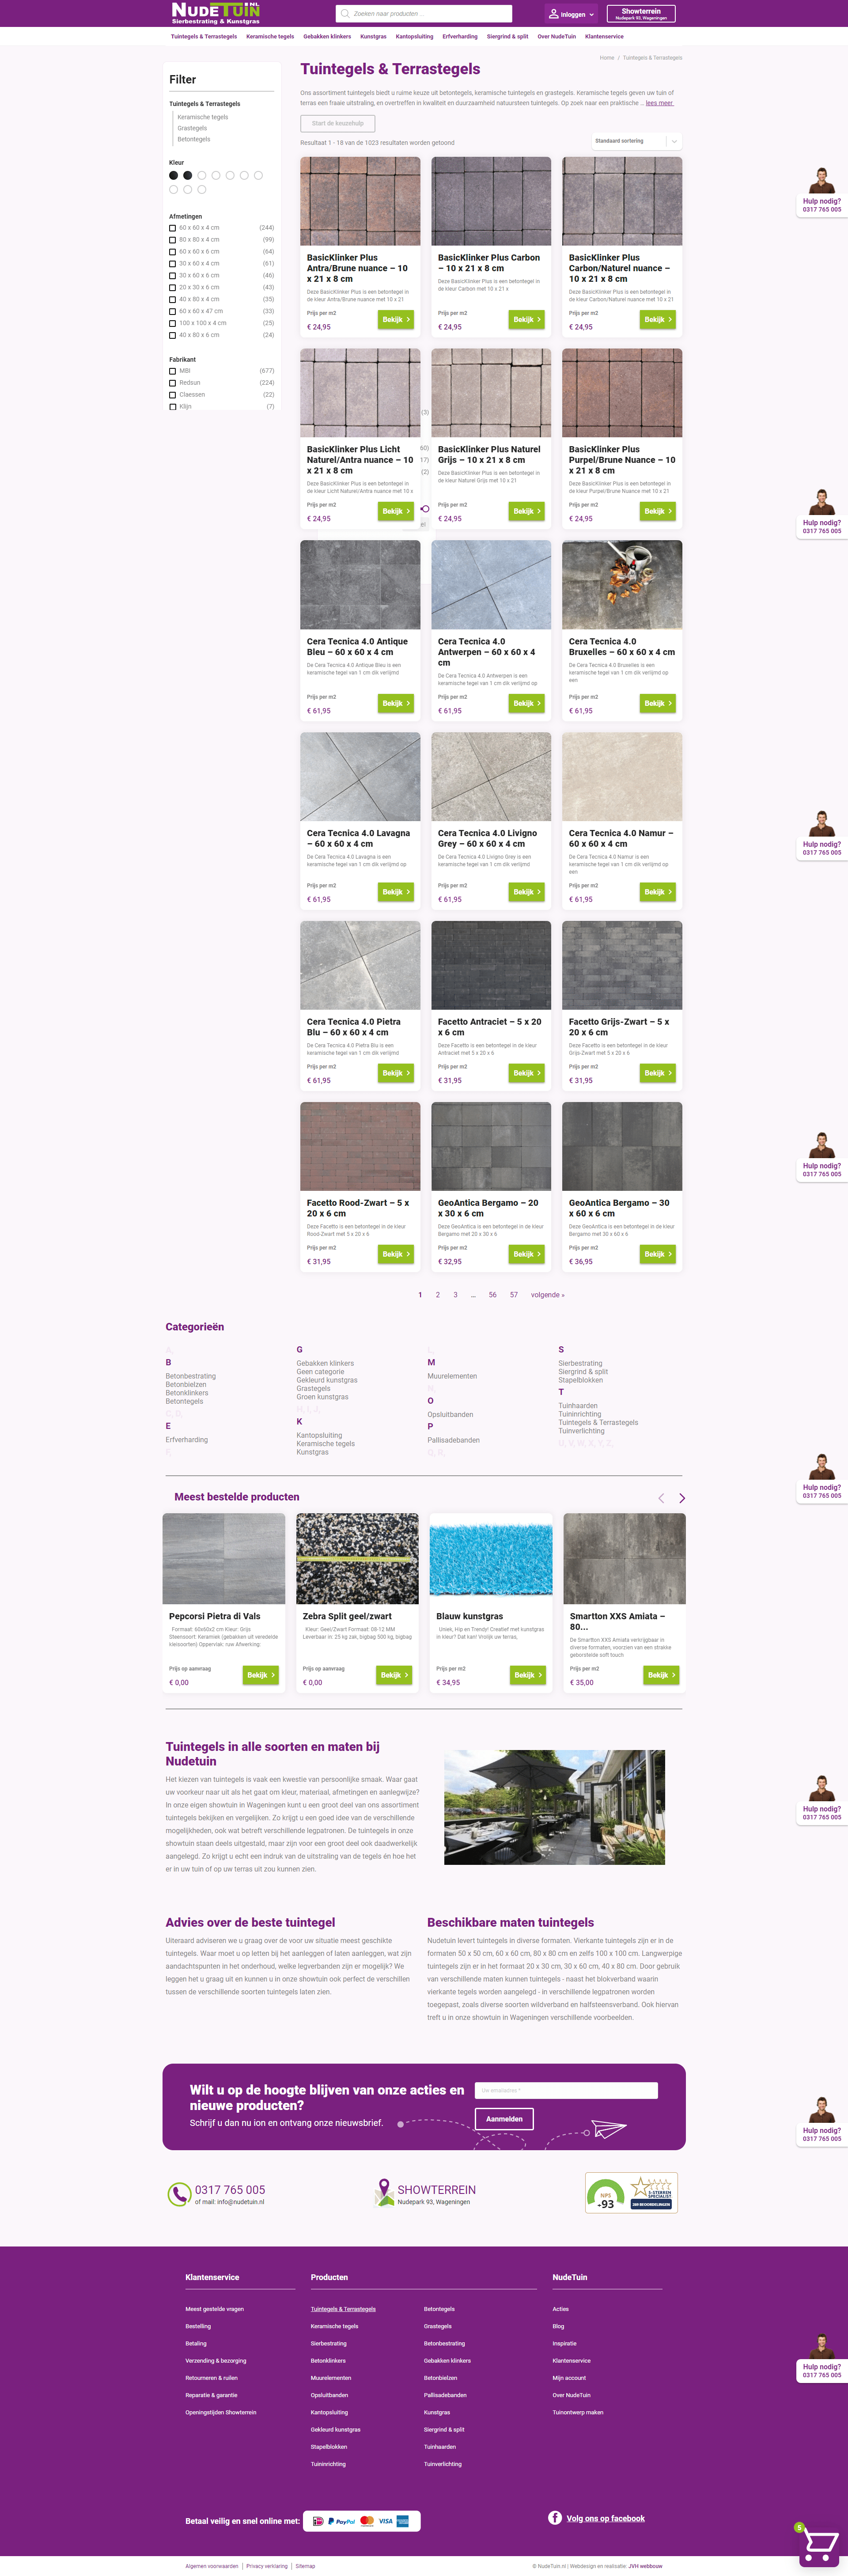Show next items in Meest bestelde producten carousel
Viewport: 848px width, 2576px height.
point(682,1498)
